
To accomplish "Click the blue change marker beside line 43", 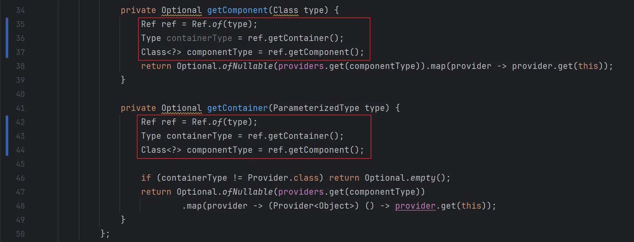I will 7,136.
